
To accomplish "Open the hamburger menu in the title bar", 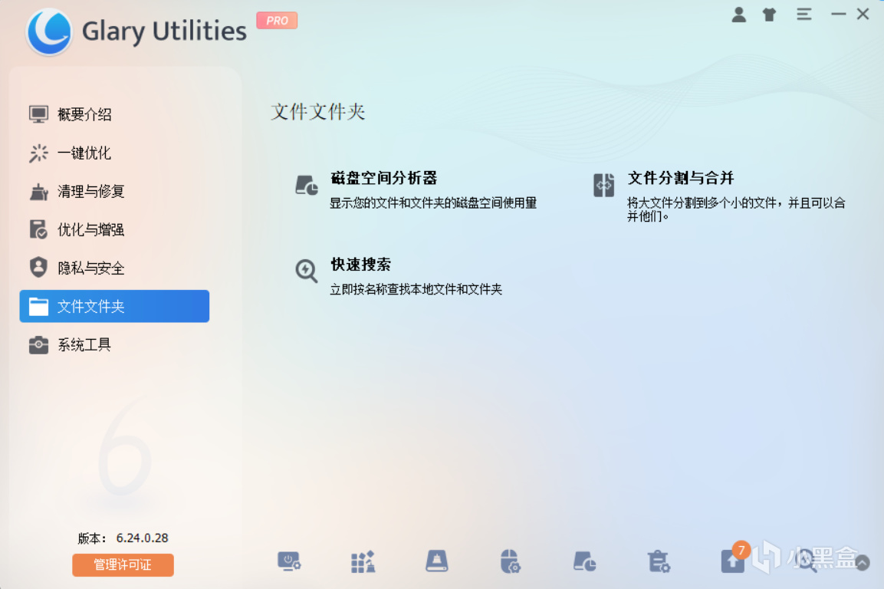I will tap(804, 15).
